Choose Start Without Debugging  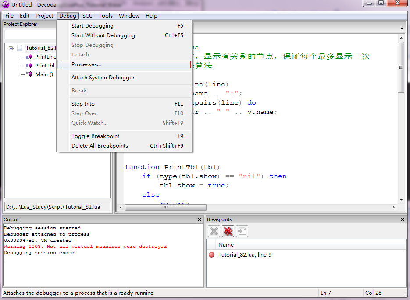pos(125,35)
